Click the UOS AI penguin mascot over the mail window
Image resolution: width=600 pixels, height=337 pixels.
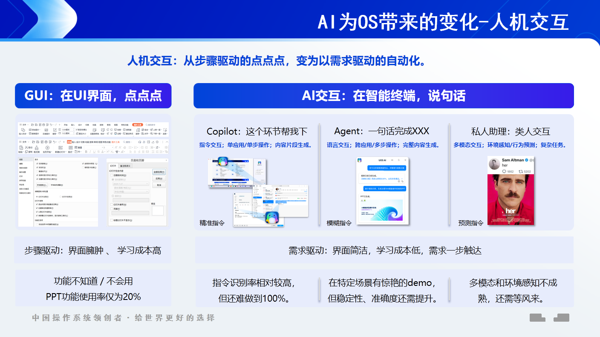pos(271,218)
